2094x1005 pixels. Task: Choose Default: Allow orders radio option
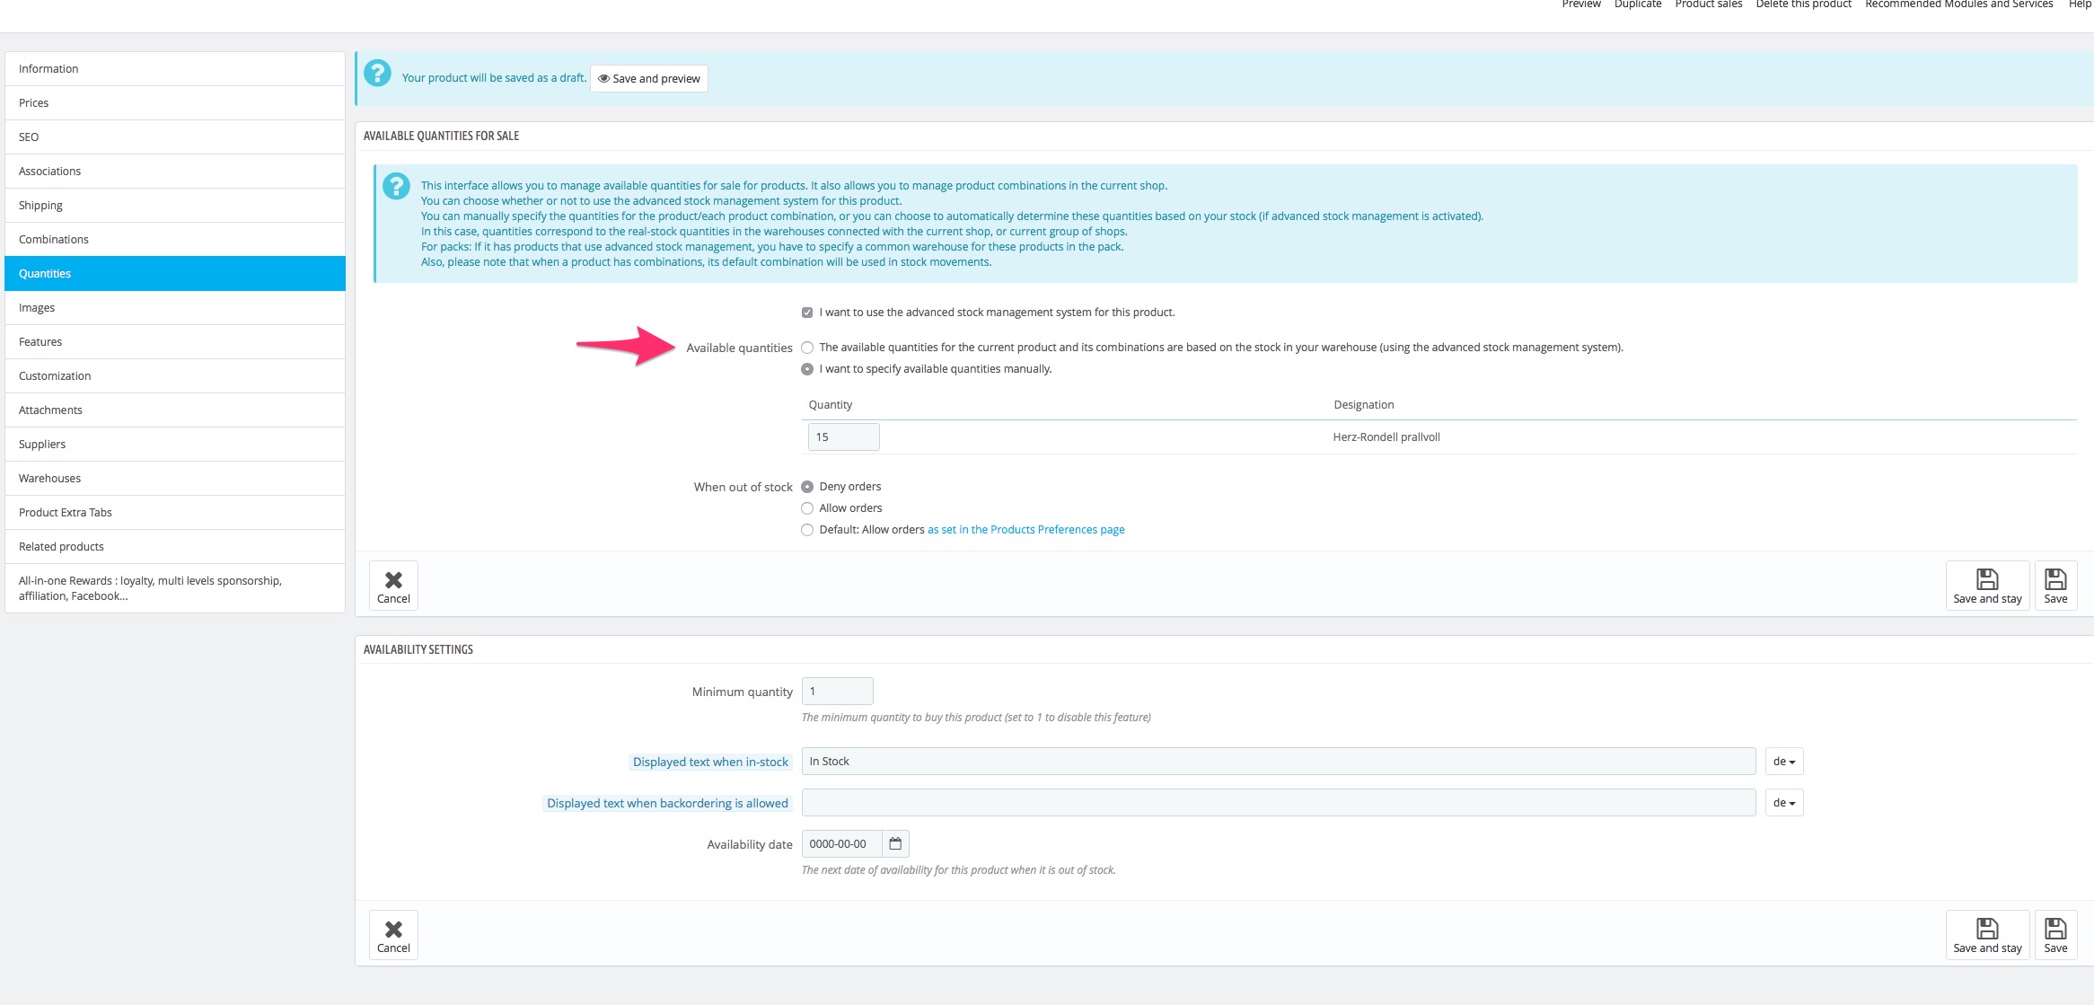click(x=807, y=530)
